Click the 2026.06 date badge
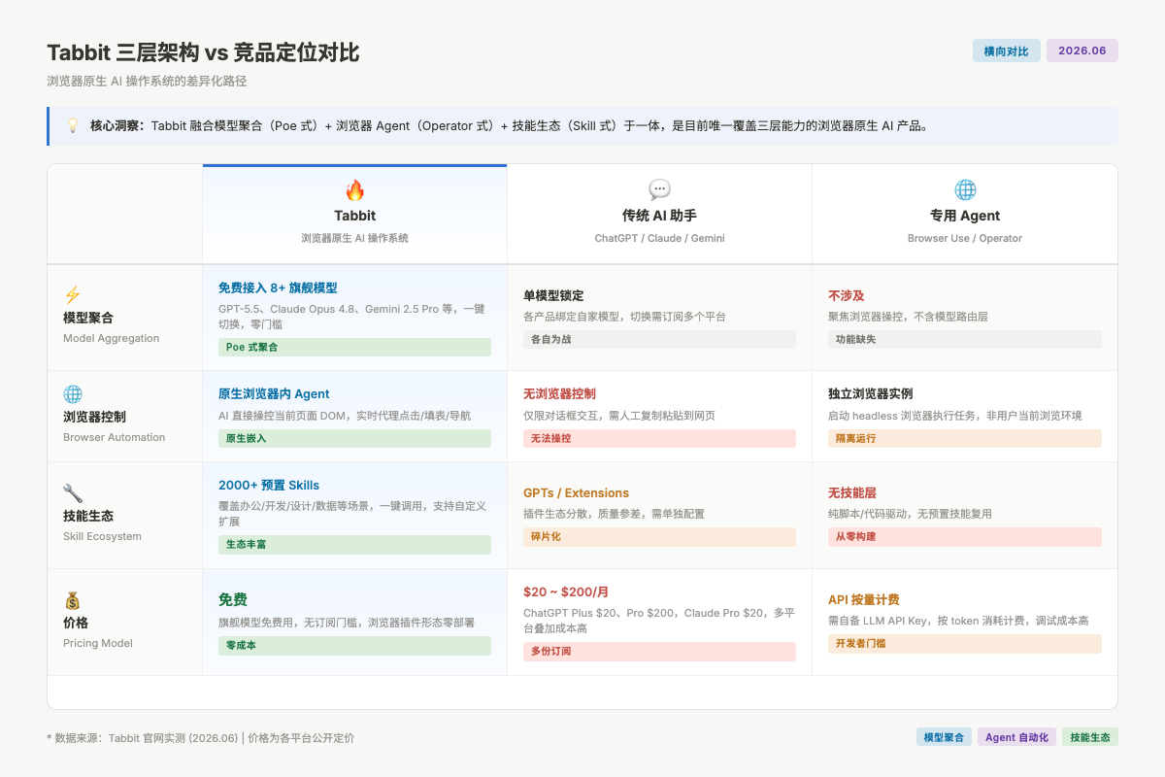The height and width of the screenshot is (777, 1165). point(1082,51)
